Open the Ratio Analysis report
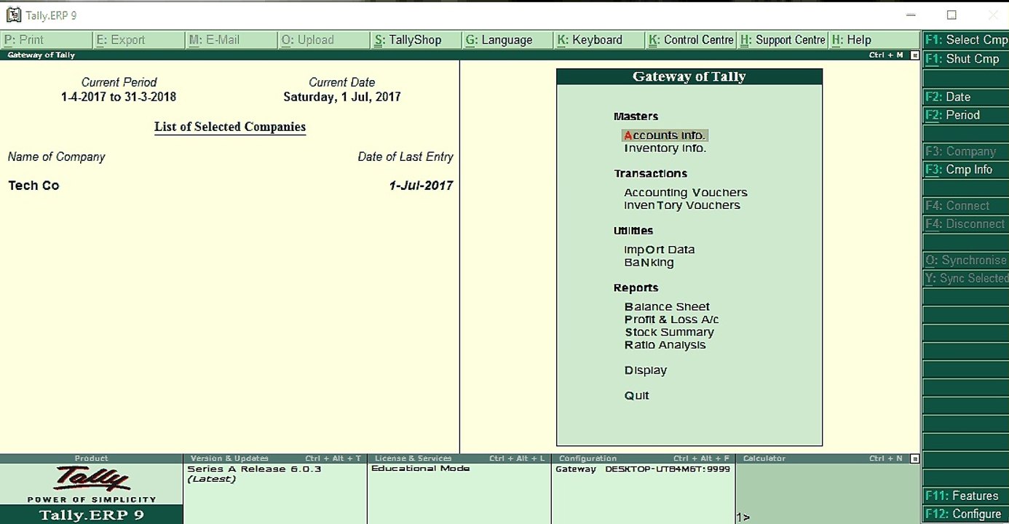 (x=665, y=345)
